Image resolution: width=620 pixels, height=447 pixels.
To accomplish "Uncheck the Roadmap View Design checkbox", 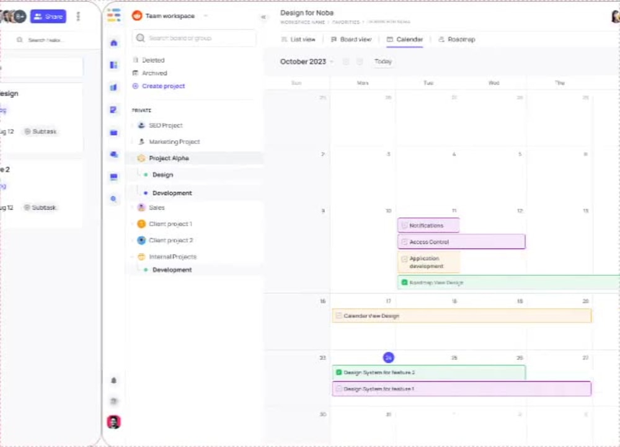I will (404, 283).
